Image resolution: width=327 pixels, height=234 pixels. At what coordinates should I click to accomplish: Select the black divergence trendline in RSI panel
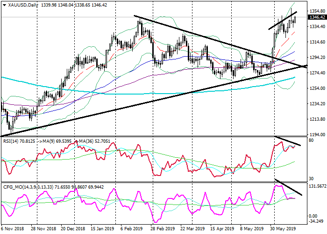(288, 140)
